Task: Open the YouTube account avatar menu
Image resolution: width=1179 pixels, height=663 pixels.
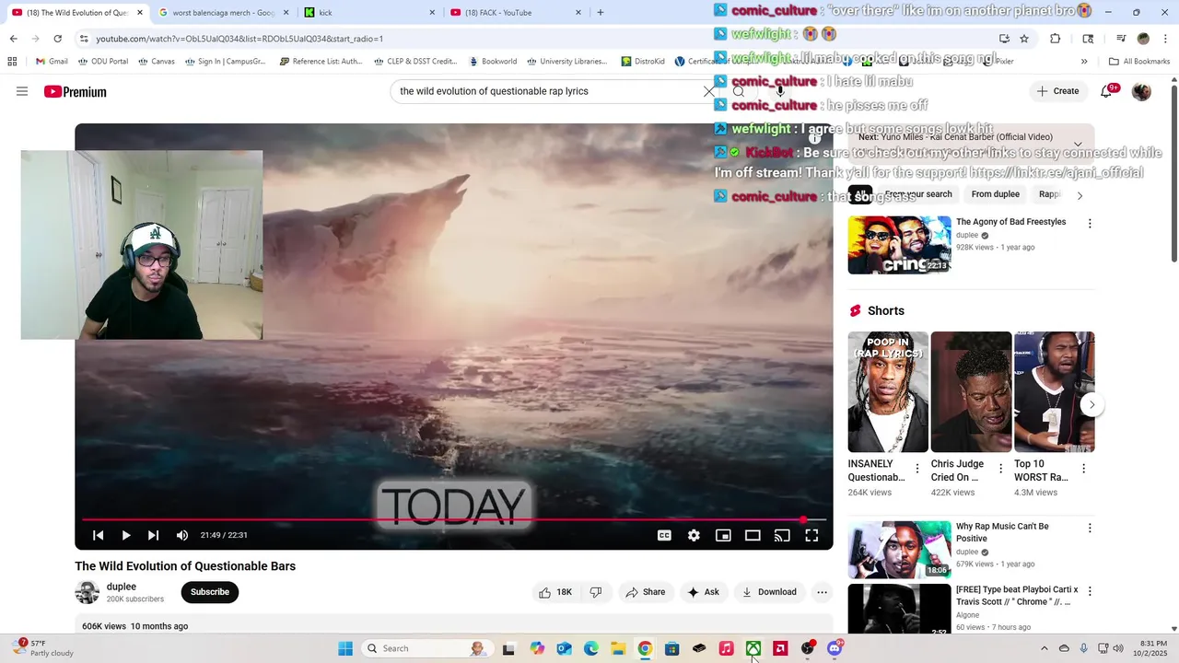Action: pos(1141,91)
